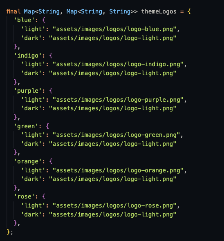Click the 'final' keyword
Screen dimensions: 224x241
[x=13, y=11]
